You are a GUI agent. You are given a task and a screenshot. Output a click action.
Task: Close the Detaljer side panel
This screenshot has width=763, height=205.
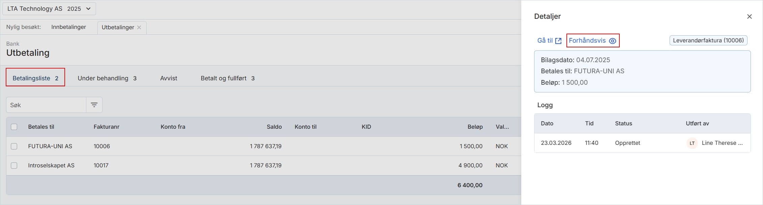point(749,16)
